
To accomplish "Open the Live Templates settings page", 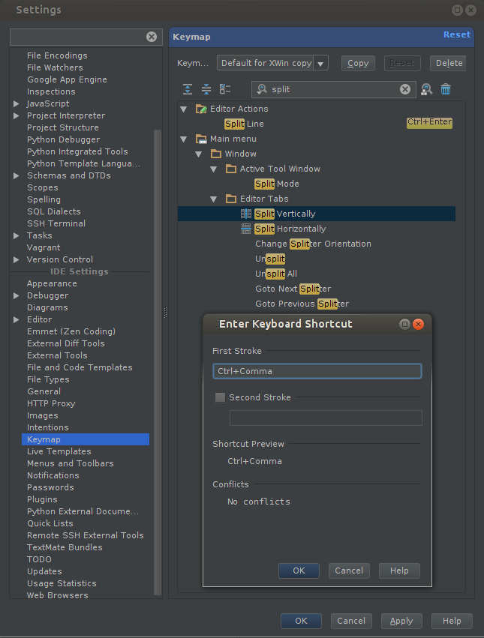I will pyautogui.click(x=59, y=451).
